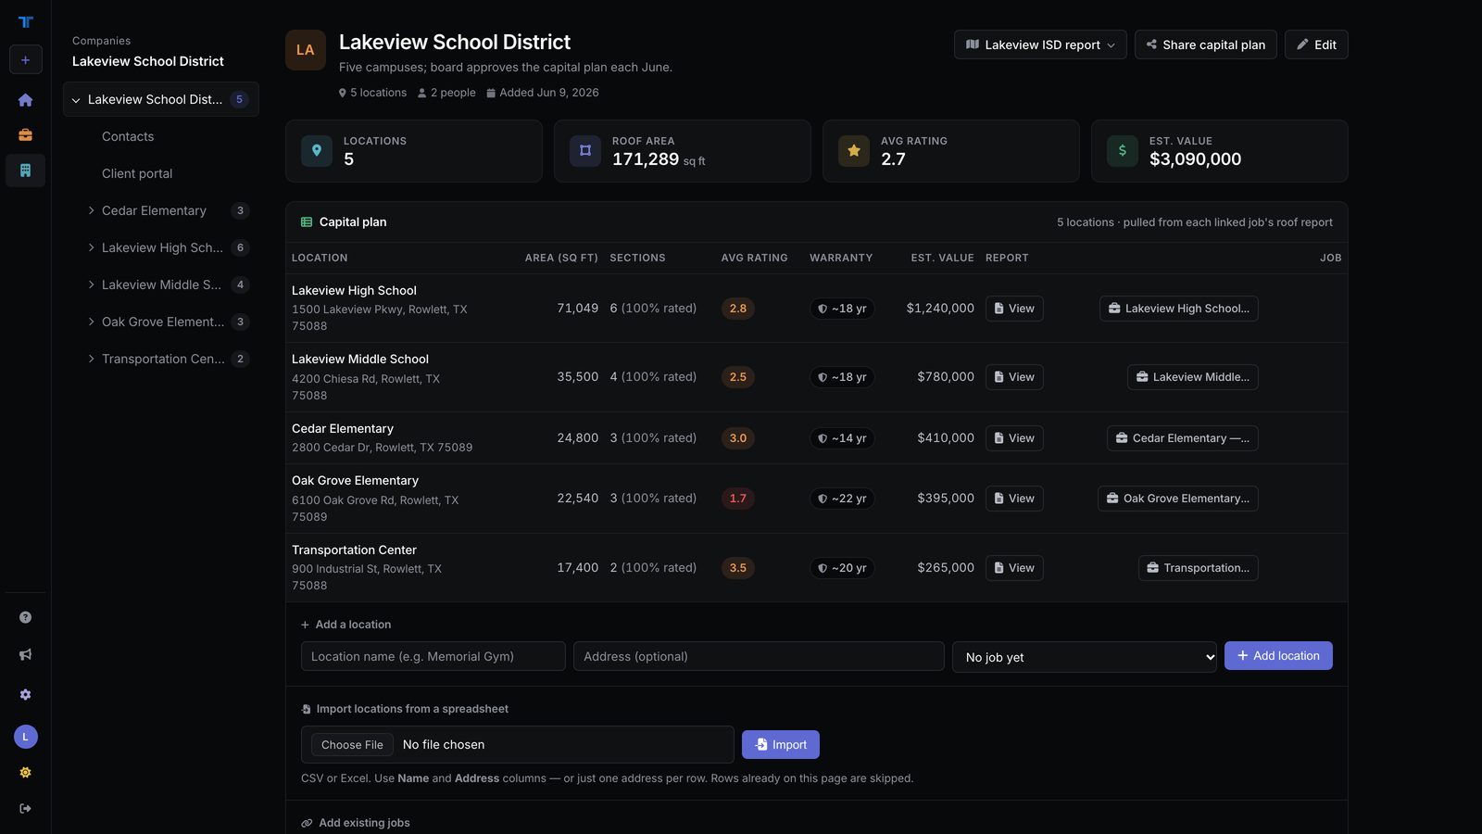Open the Cedar Elementary job link
Viewport: 1482px width, 834px height.
pos(1182,438)
